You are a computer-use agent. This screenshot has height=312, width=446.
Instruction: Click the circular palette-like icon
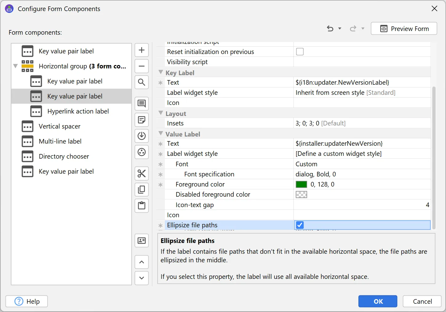[141, 152]
